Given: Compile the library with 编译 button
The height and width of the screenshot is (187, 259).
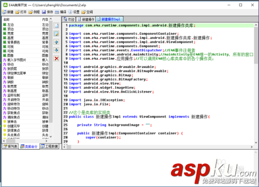Looking at the screenshot, I should tap(61, 12).
